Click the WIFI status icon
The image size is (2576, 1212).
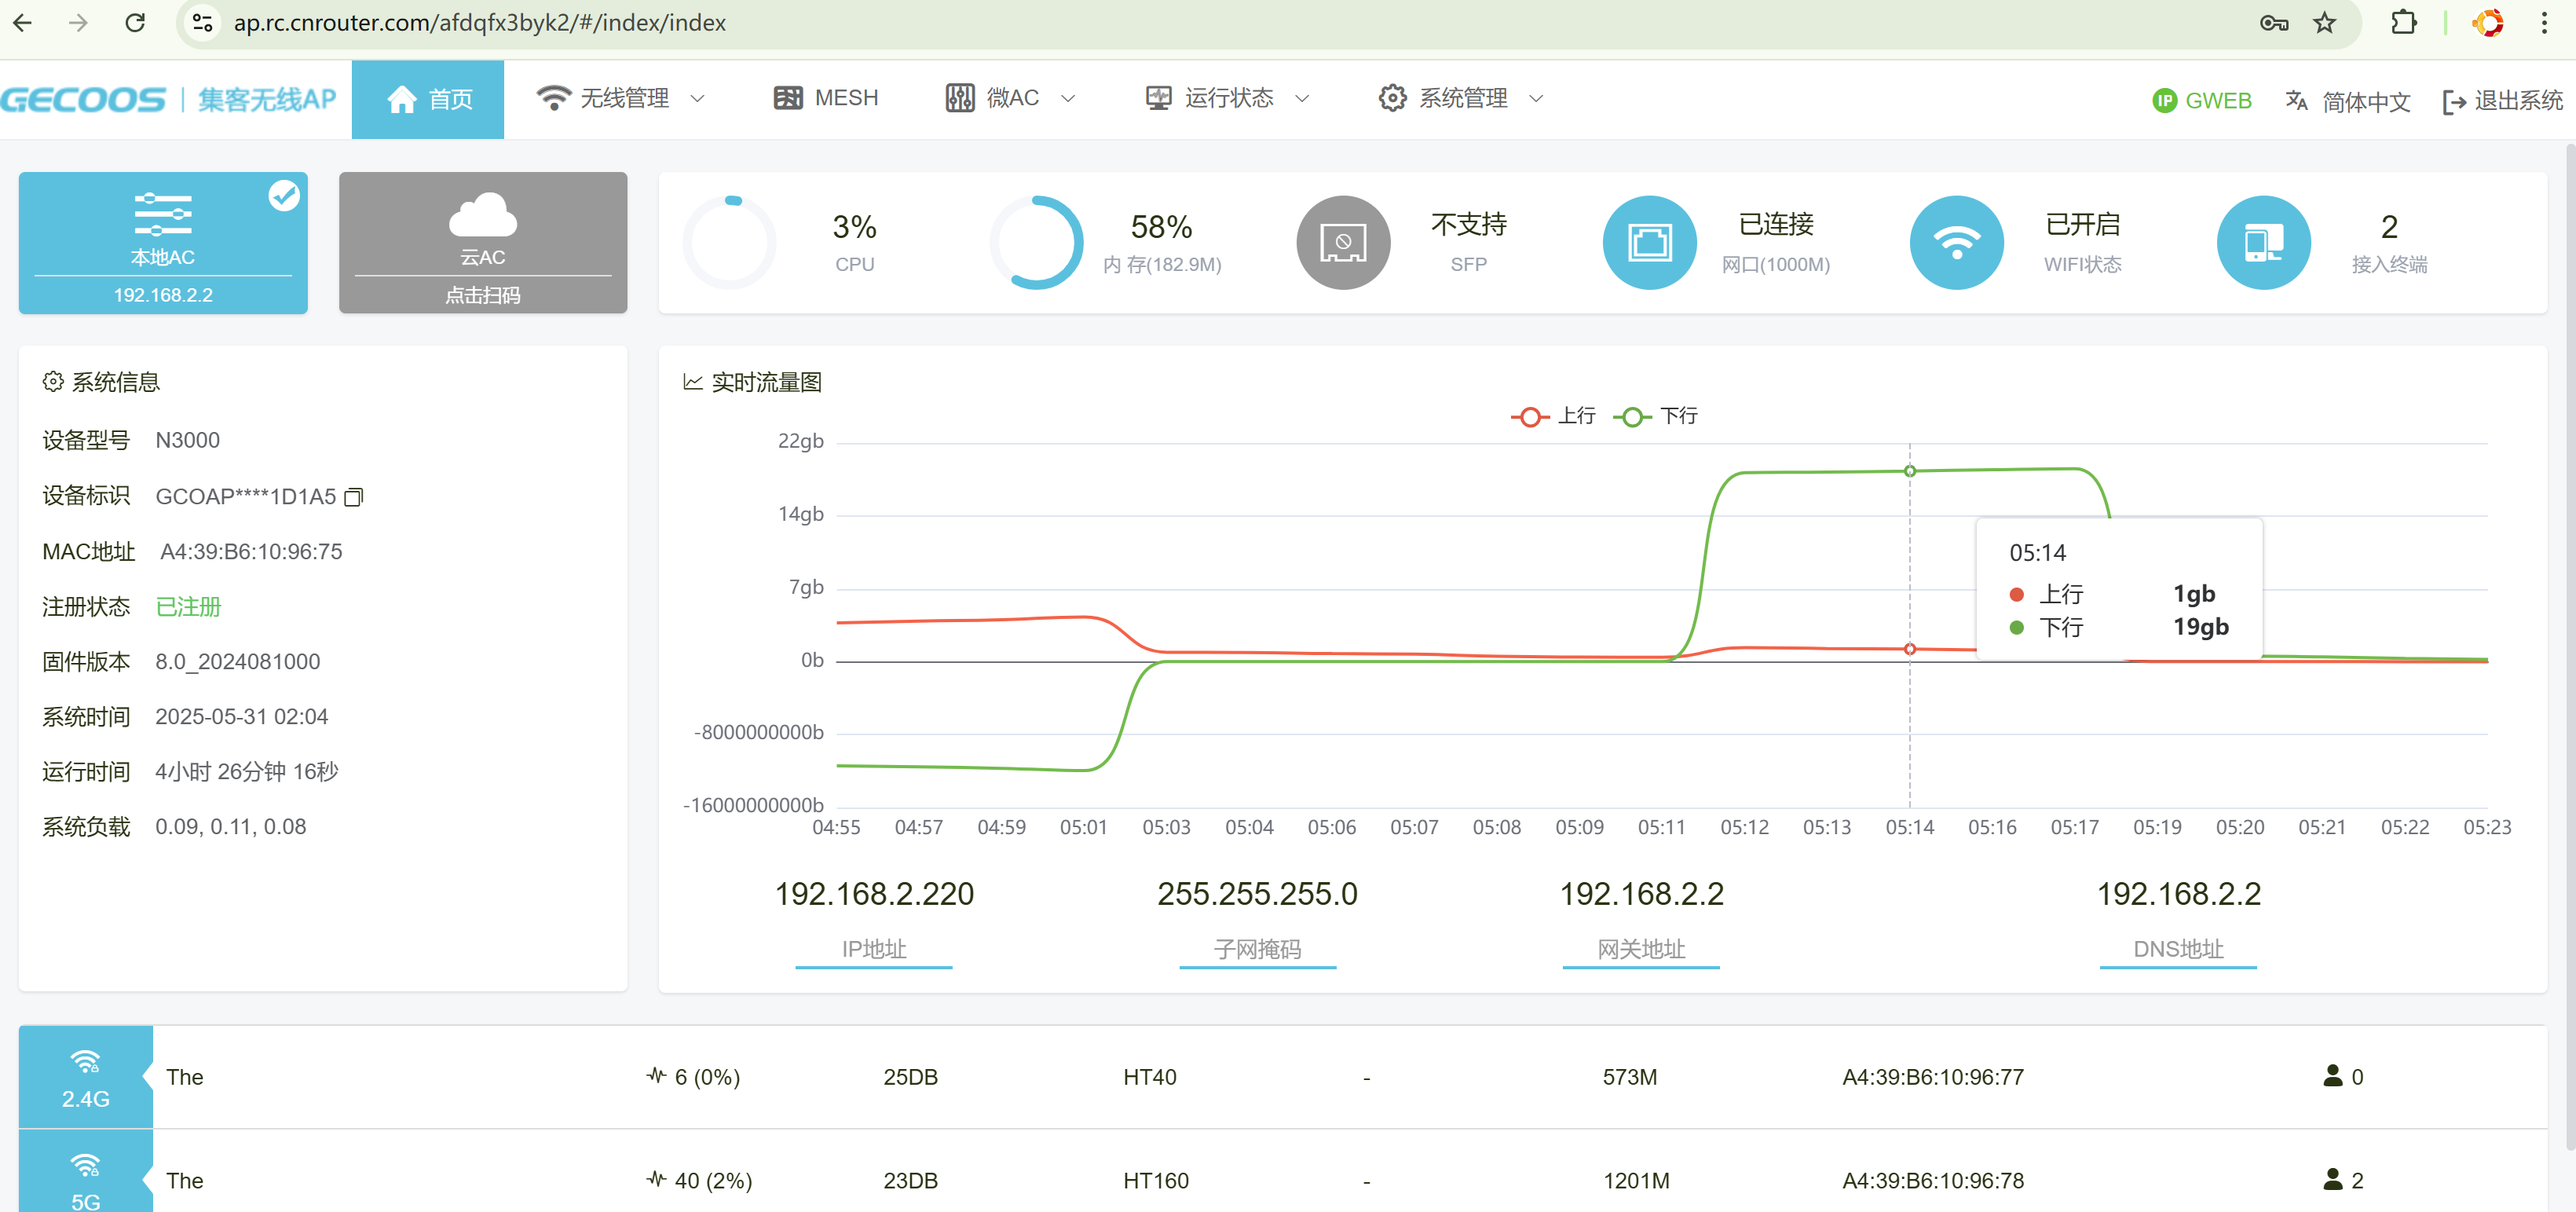point(1957,243)
